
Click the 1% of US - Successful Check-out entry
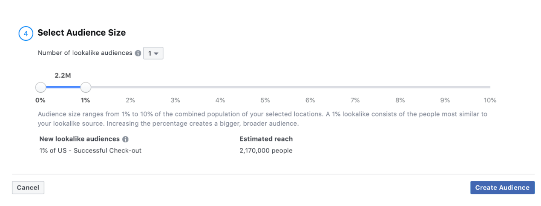pos(90,150)
